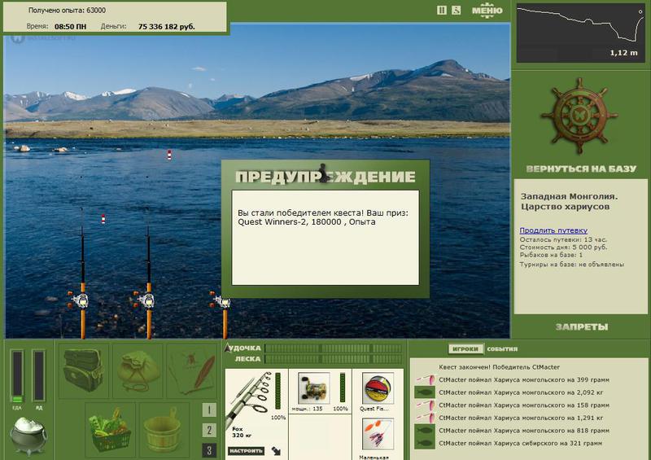
Task: Switch to the ИГРОКИ tab
Action: click(x=465, y=349)
